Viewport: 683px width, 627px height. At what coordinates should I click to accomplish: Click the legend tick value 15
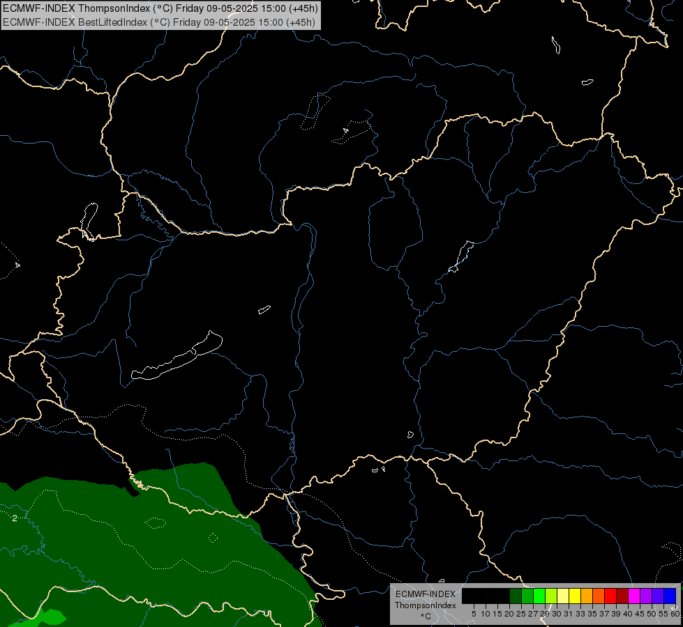coord(497,614)
